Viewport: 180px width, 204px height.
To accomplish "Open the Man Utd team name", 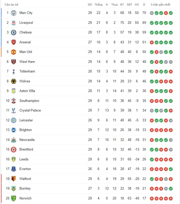I will [26, 52].
